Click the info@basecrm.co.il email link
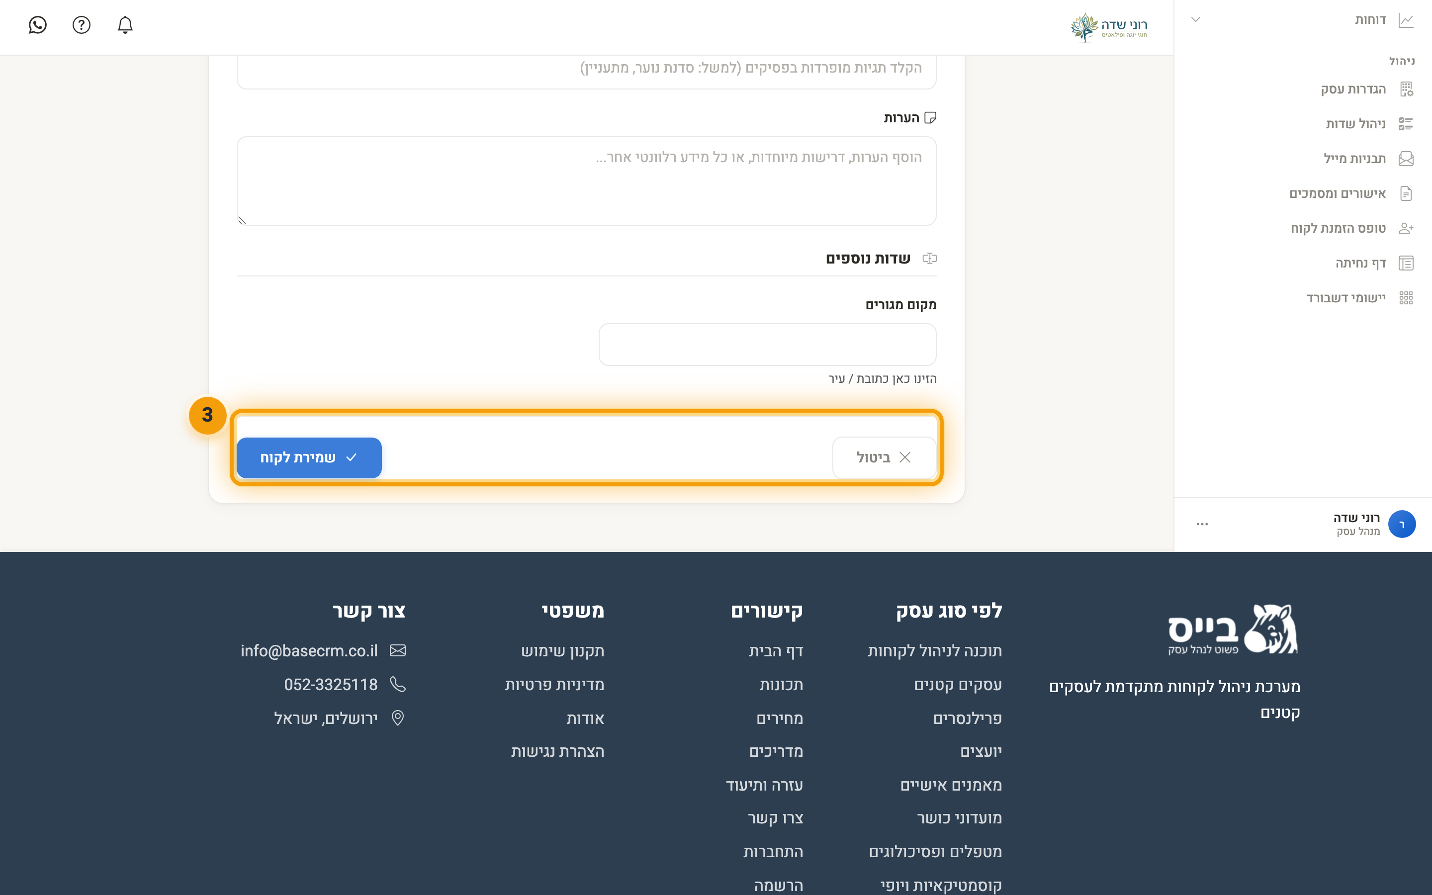1432x895 pixels. (309, 650)
